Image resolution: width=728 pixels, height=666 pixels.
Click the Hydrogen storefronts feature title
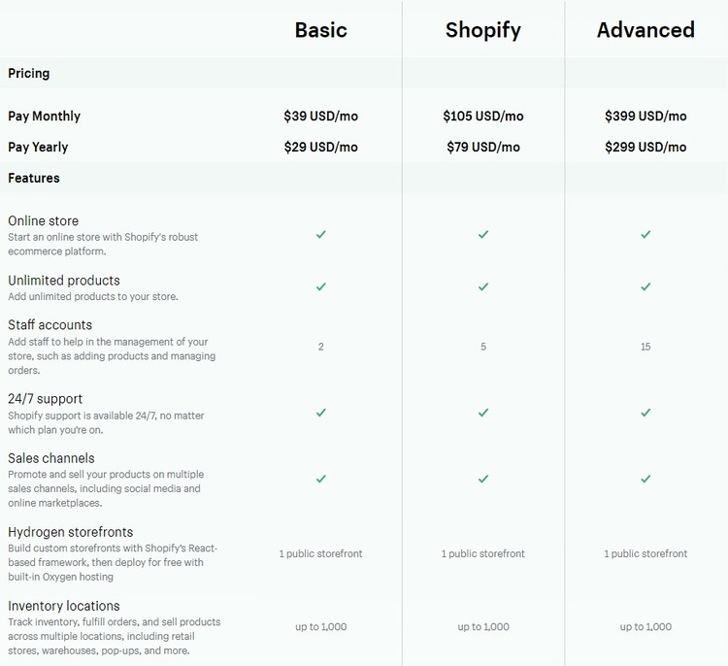click(71, 532)
